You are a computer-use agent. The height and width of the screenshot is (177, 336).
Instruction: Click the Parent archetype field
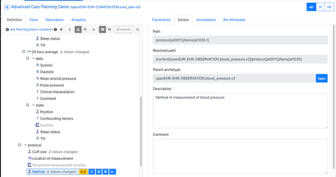pos(234,78)
